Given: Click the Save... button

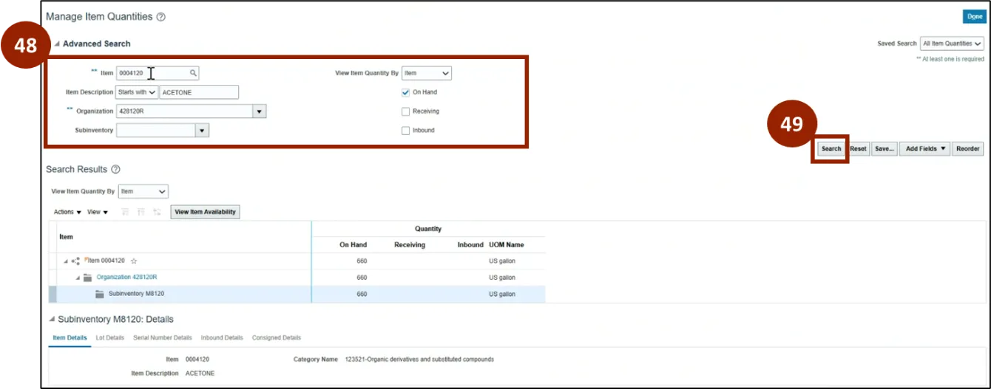Looking at the screenshot, I should [884, 148].
